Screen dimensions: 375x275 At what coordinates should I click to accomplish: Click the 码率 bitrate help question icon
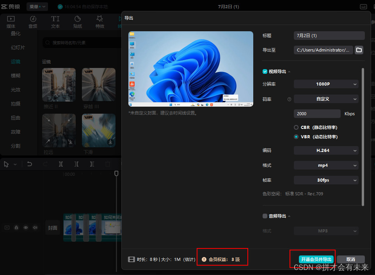pyautogui.click(x=290, y=99)
